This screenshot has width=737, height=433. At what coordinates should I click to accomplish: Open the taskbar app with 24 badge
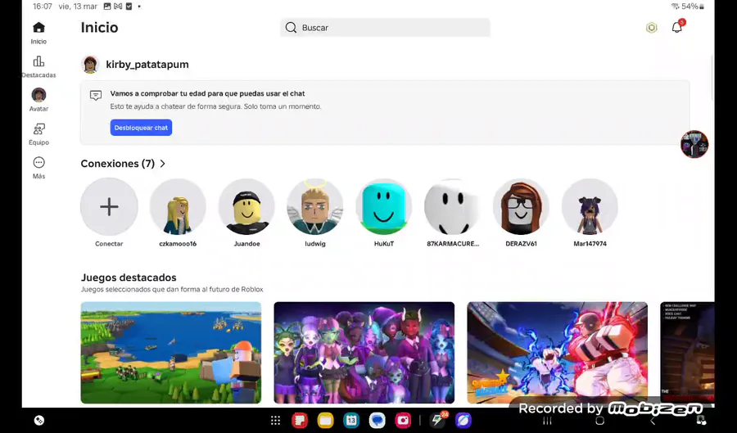pos(438,420)
